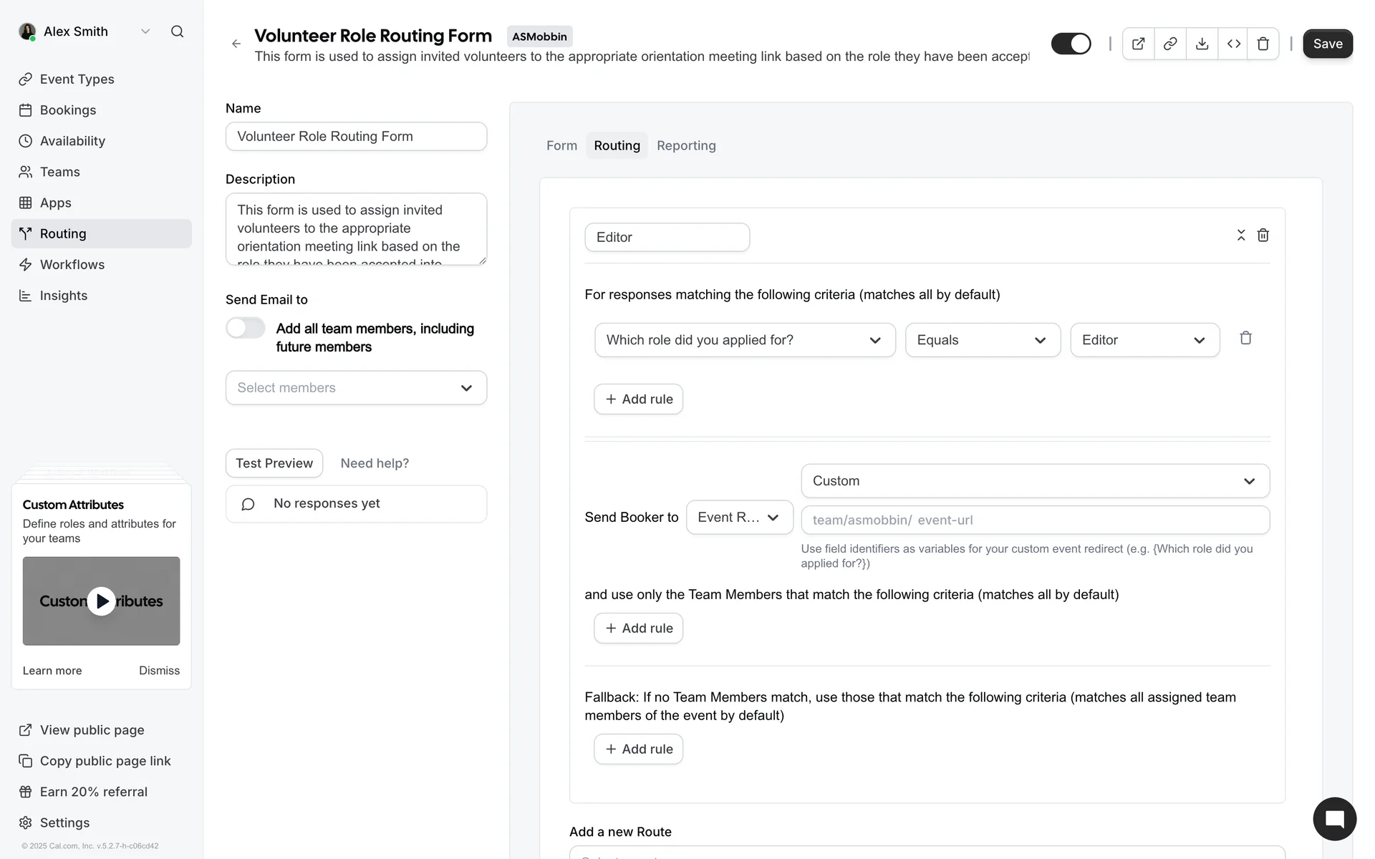
Task: Switch to the Reporting tab
Action: [x=685, y=146]
